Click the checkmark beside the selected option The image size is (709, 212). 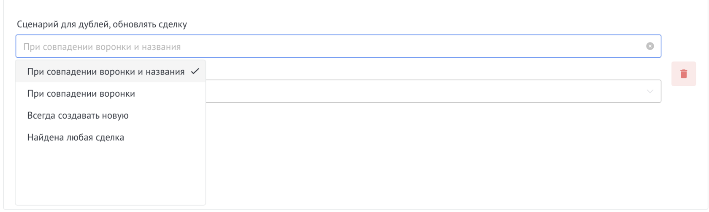(195, 72)
